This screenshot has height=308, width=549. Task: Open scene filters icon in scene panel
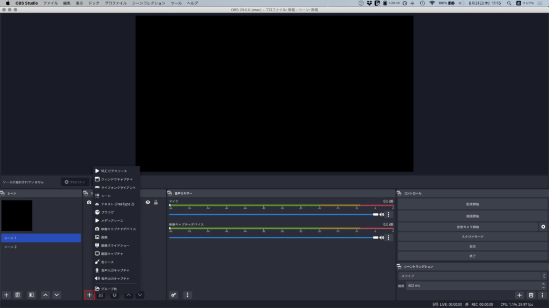[31, 295]
